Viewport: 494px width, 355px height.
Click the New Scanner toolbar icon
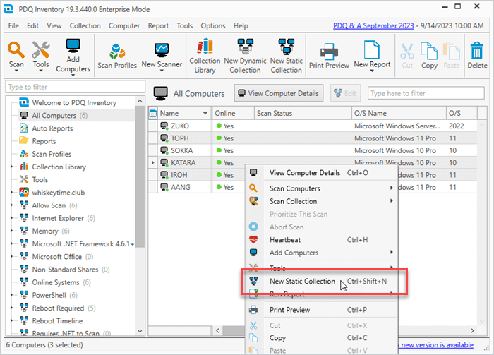[x=162, y=50]
